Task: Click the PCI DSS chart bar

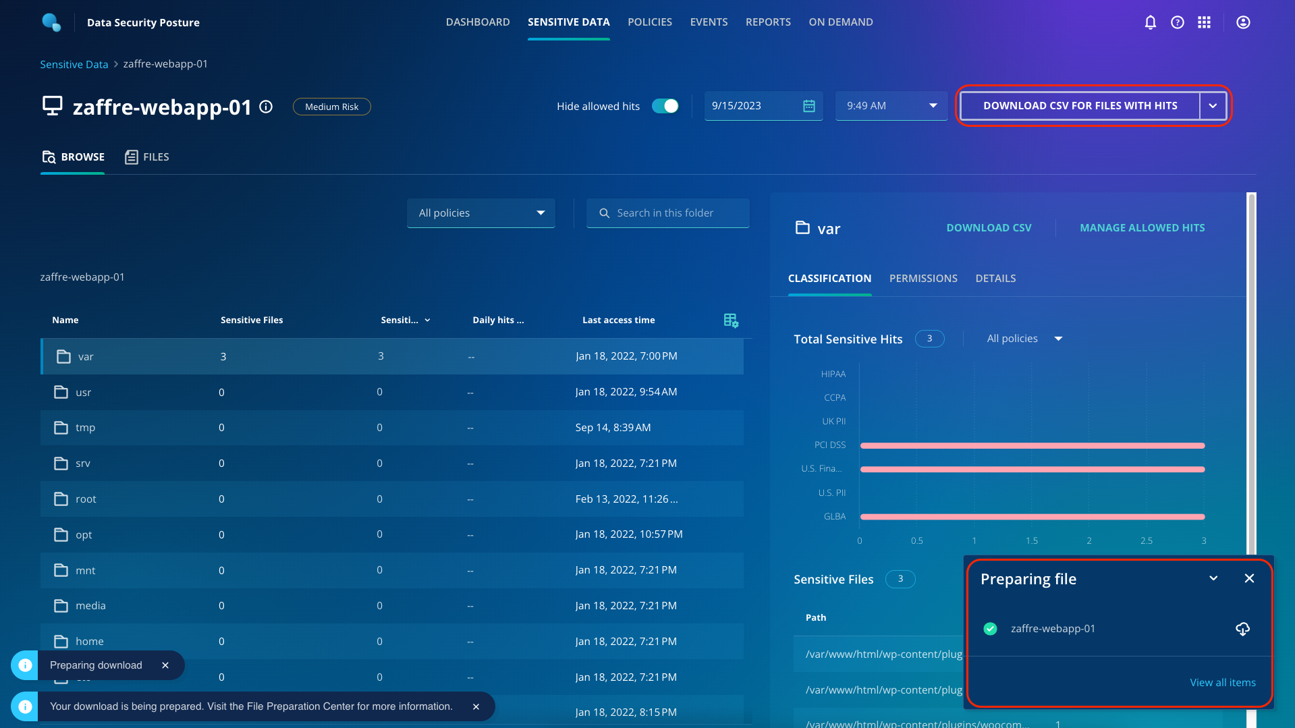Action: (x=1032, y=445)
